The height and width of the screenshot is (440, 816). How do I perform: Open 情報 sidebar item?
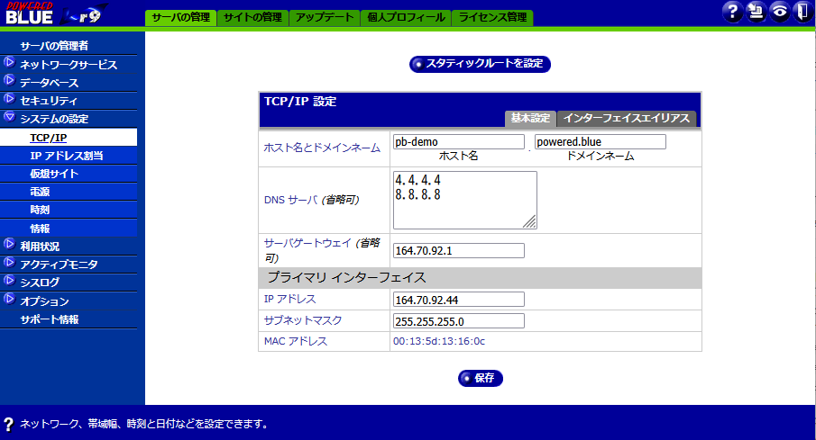coord(40,229)
